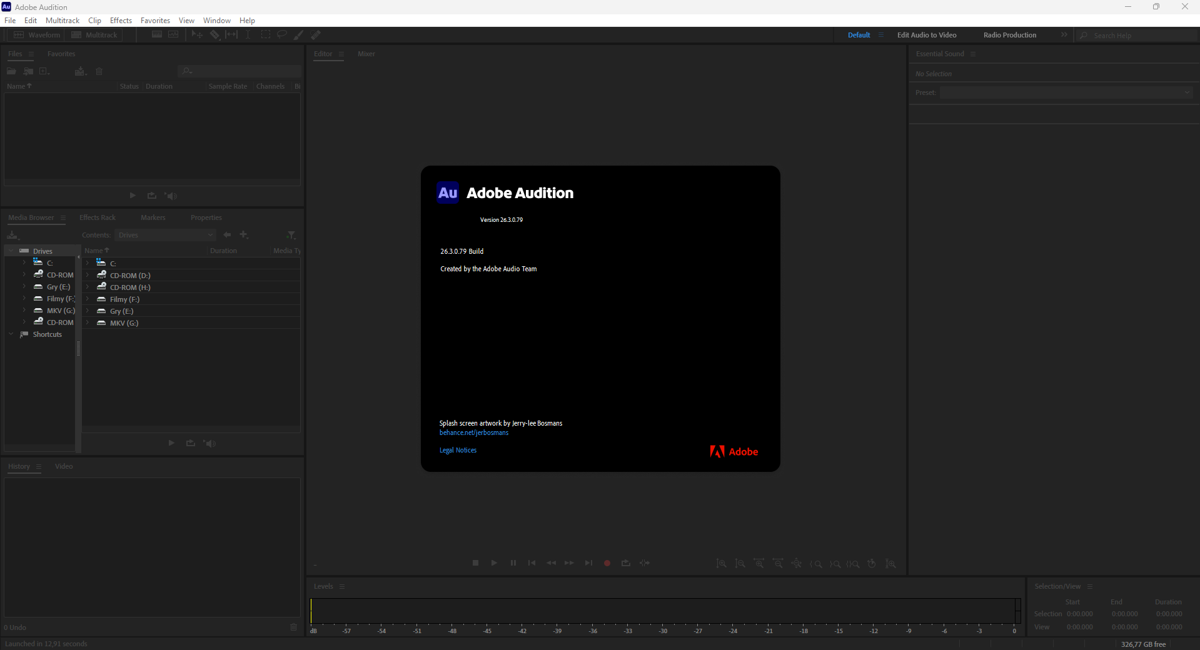Select the Razor tool in the toolbar
The height and width of the screenshot is (650, 1200).
(x=214, y=35)
